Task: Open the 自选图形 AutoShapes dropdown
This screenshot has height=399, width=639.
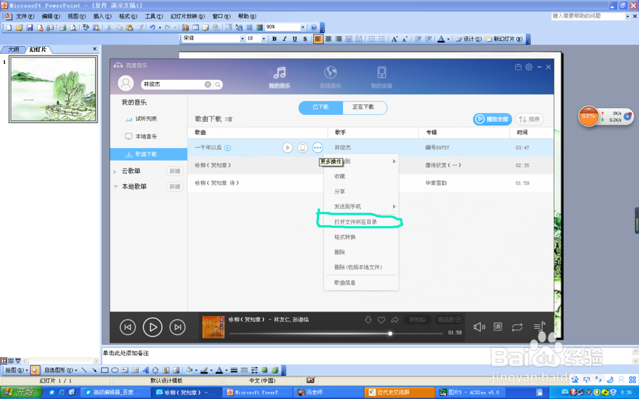Action: click(61, 370)
